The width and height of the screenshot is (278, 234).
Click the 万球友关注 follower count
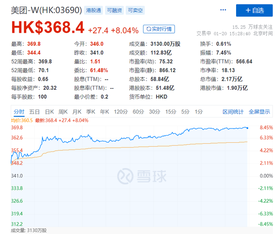coord(252,27)
